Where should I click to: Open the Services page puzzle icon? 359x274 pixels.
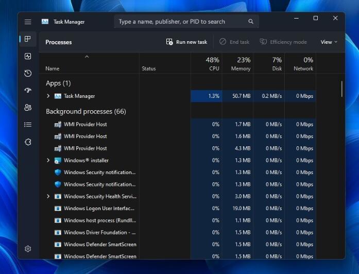pos(28,142)
